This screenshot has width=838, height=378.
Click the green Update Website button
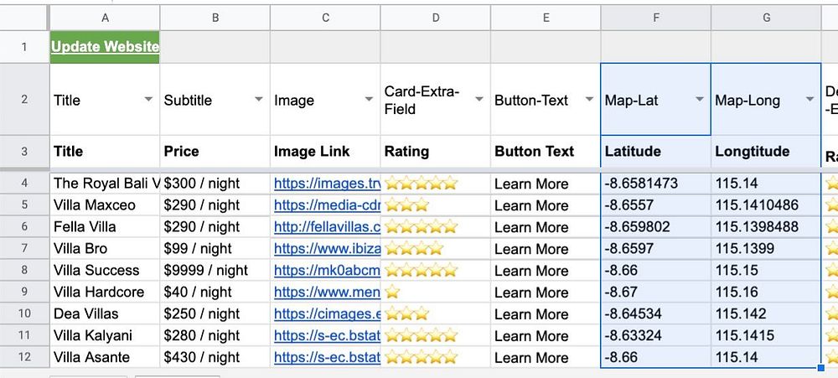click(105, 47)
